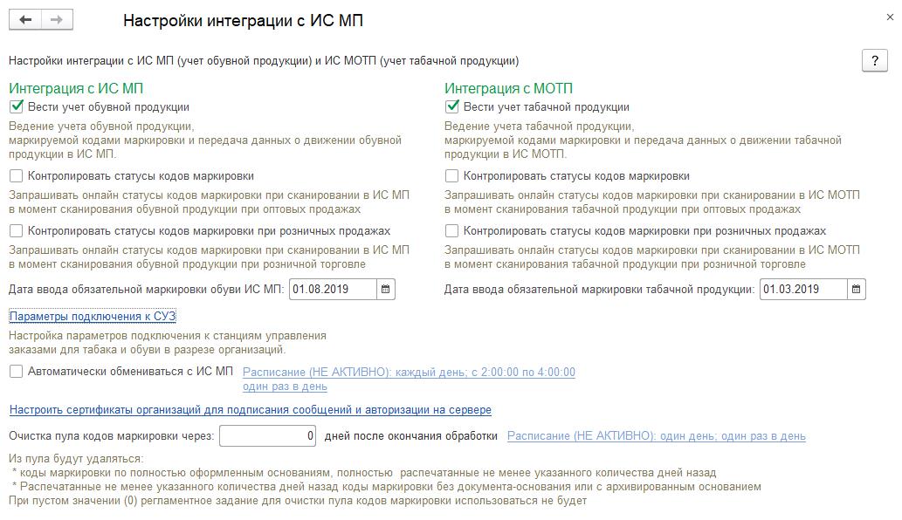Enable retail status control for footwear

tap(17, 231)
